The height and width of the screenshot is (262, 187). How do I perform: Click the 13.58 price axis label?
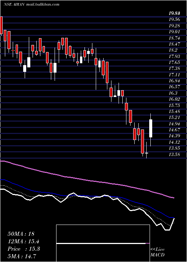(x=174, y=154)
